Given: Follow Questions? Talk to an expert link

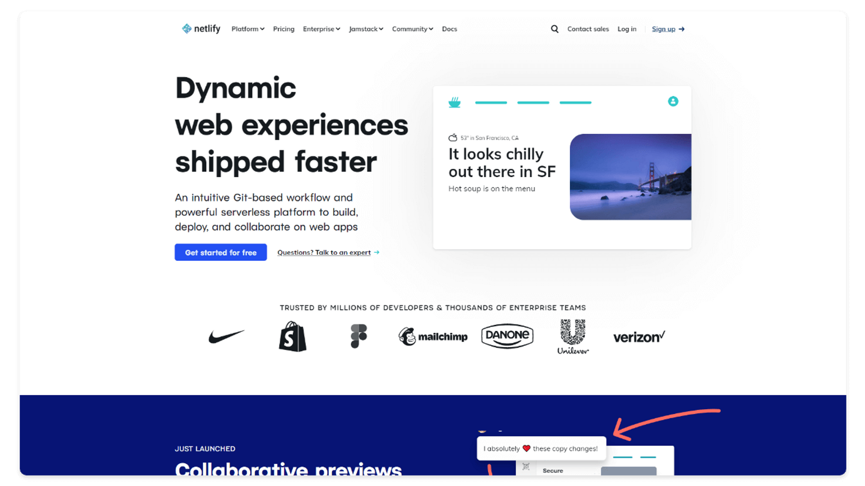Looking at the screenshot, I should pyautogui.click(x=324, y=252).
